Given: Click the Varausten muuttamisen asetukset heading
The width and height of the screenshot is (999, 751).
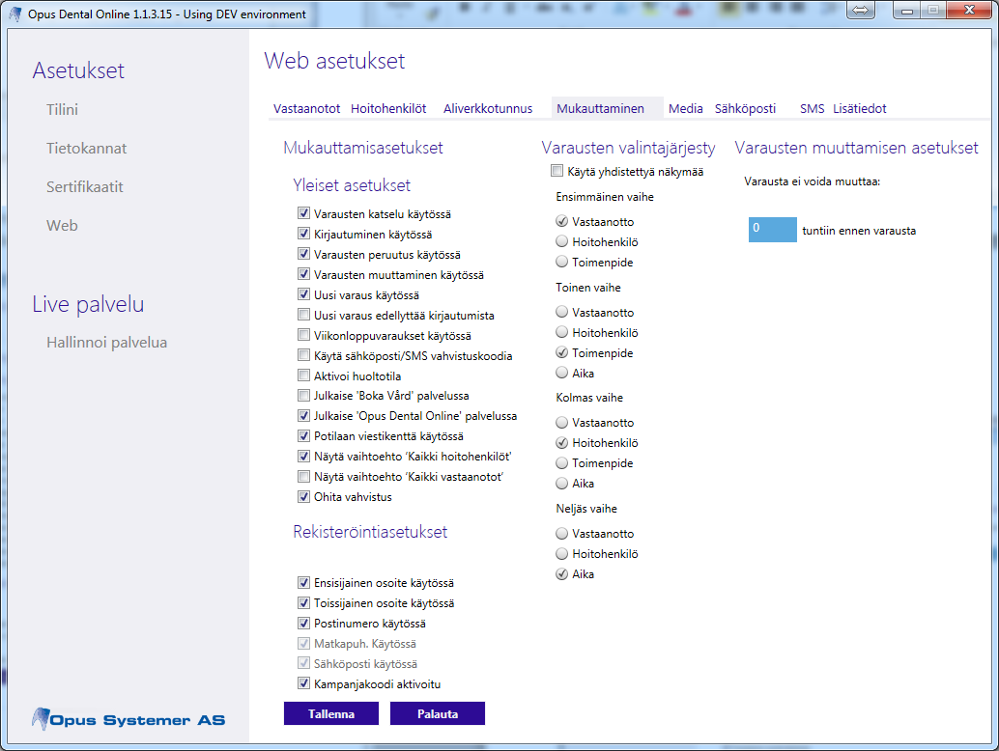Looking at the screenshot, I should [x=856, y=148].
